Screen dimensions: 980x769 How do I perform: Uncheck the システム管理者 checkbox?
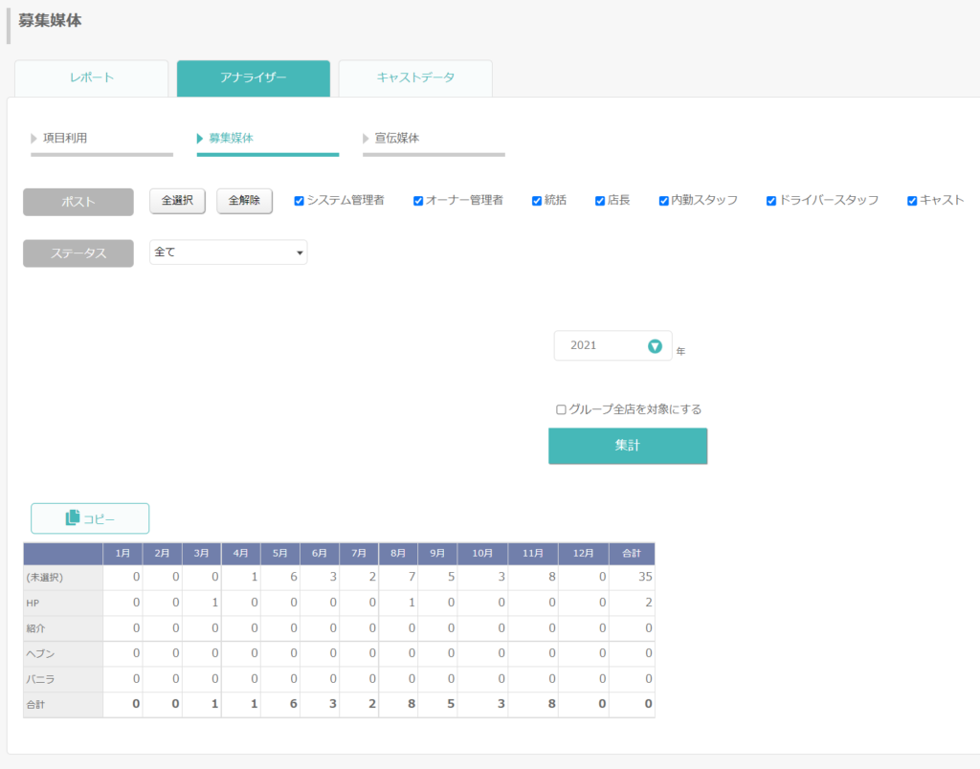(x=299, y=201)
